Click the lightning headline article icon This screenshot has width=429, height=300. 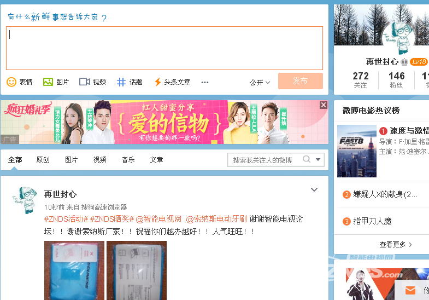pyautogui.click(x=157, y=82)
